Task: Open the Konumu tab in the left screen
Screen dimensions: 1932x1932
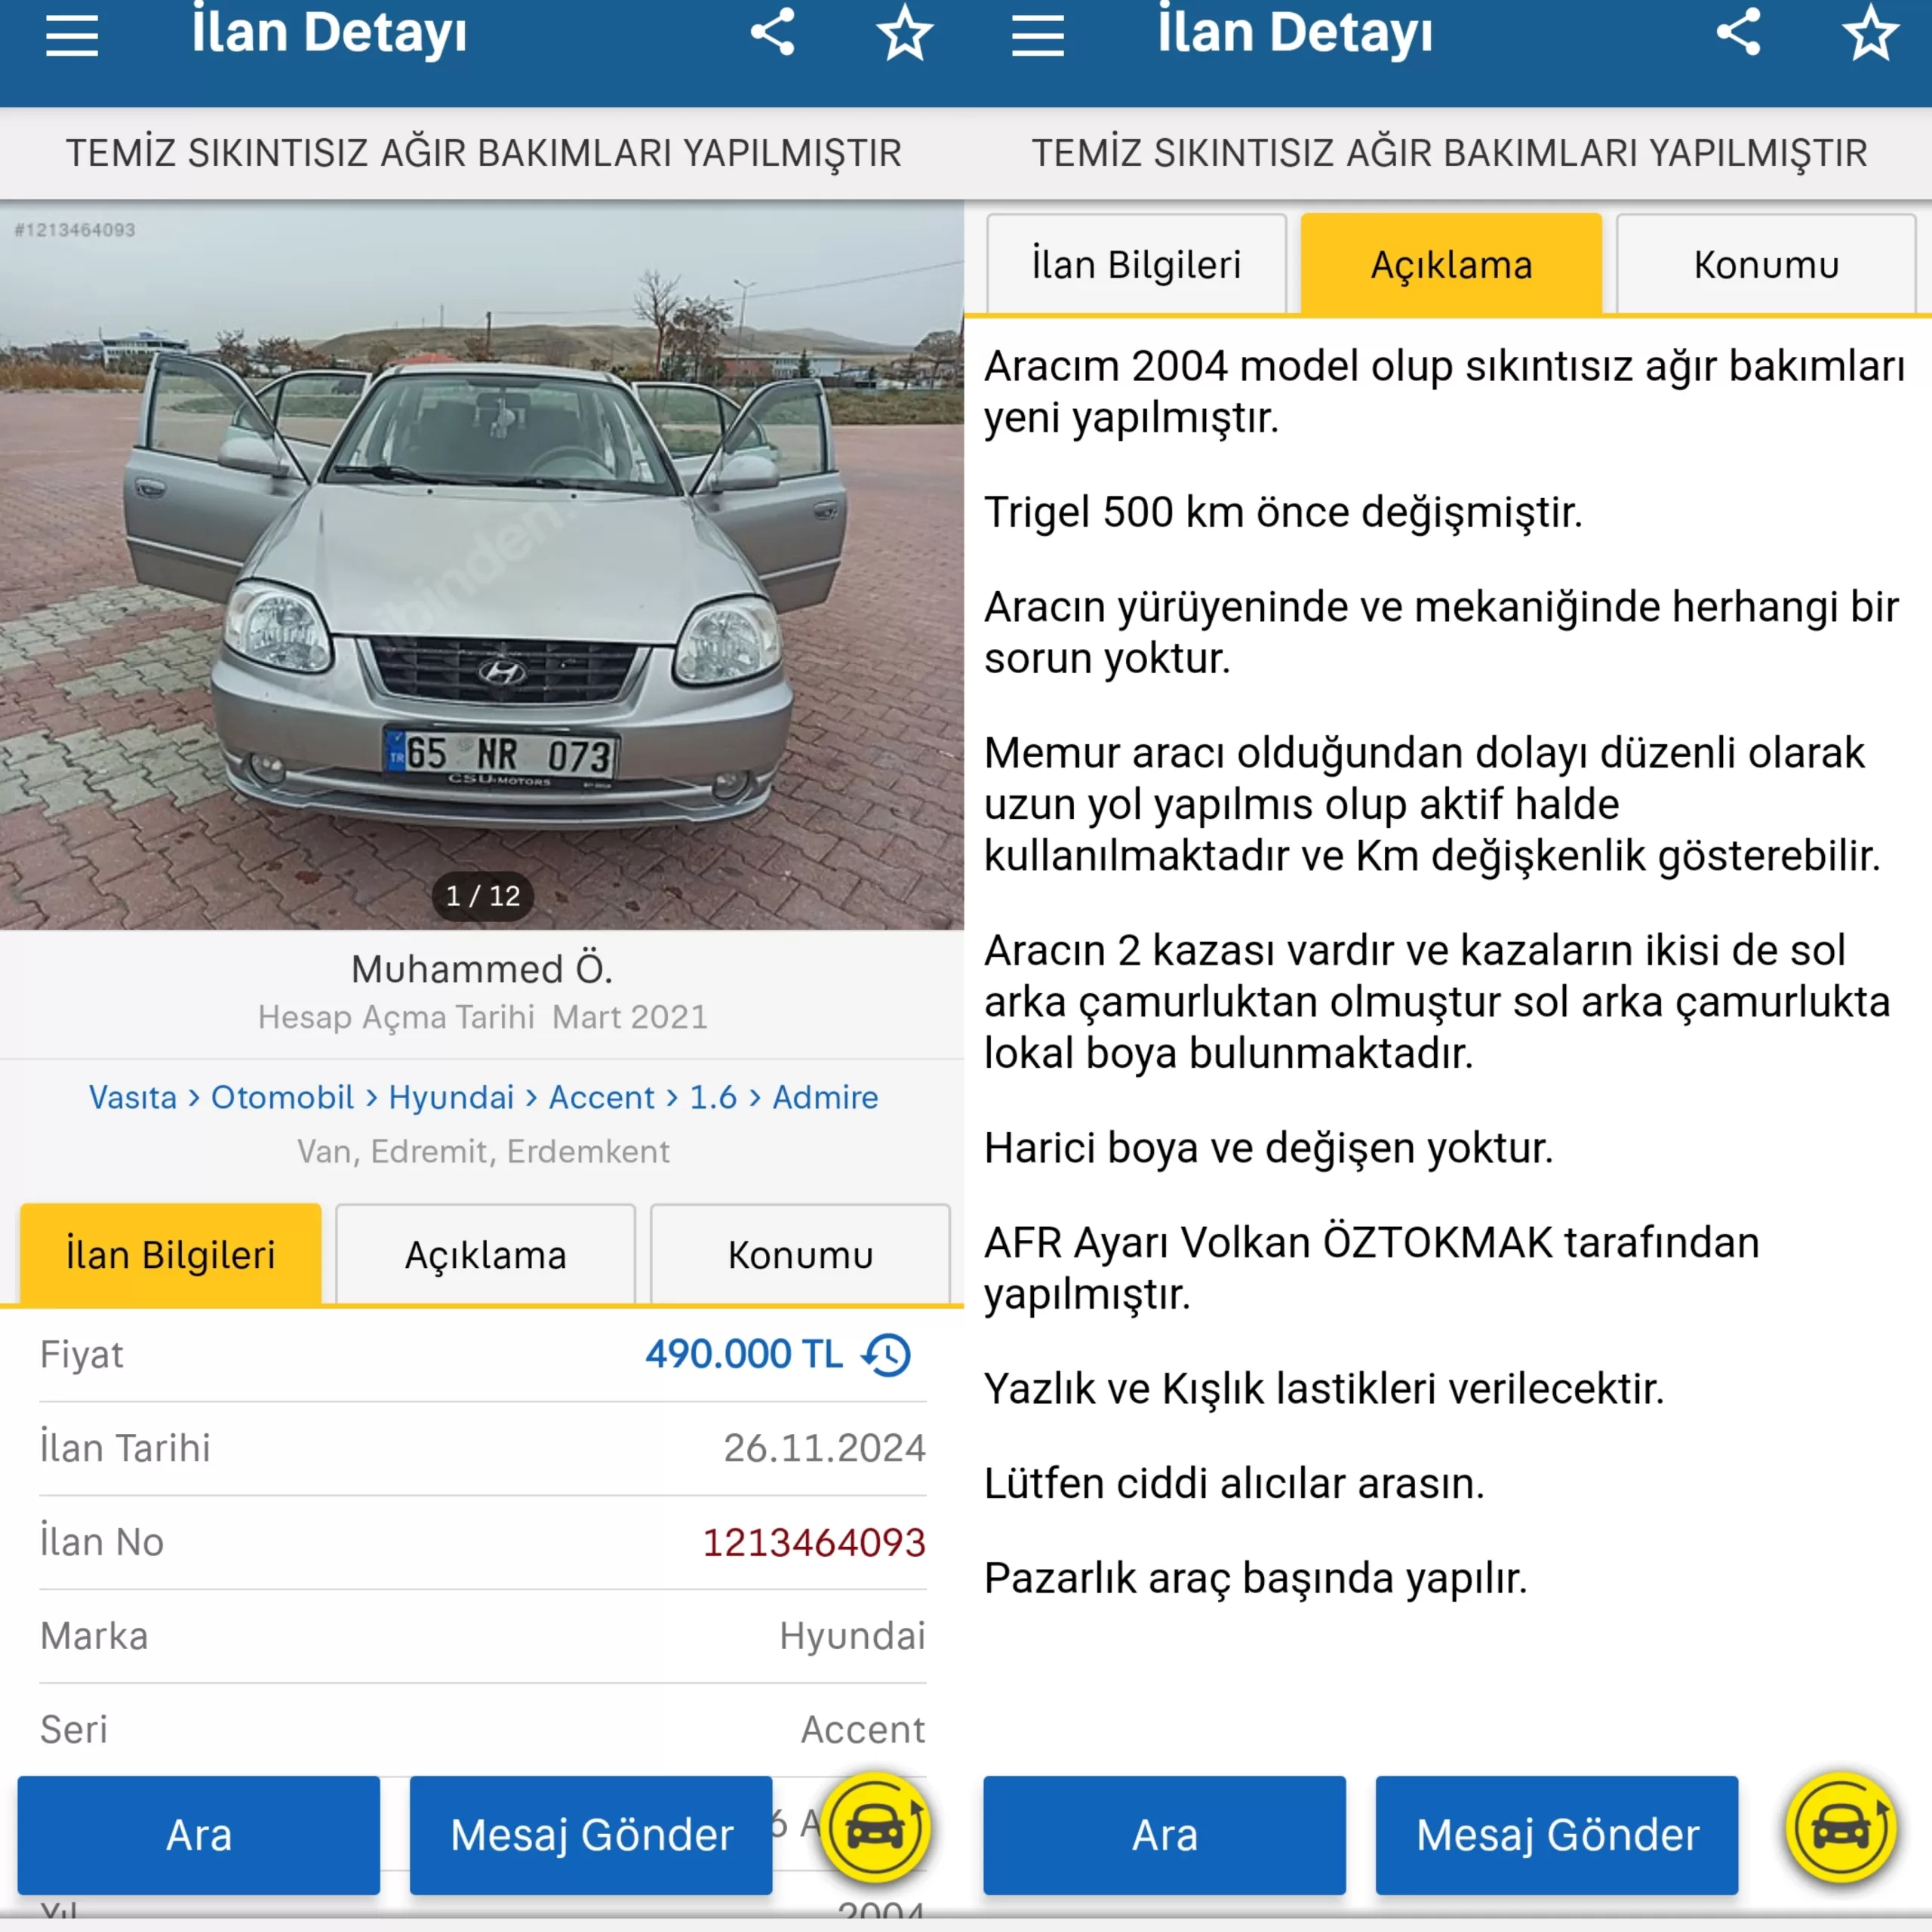Action: click(x=800, y=1254)
